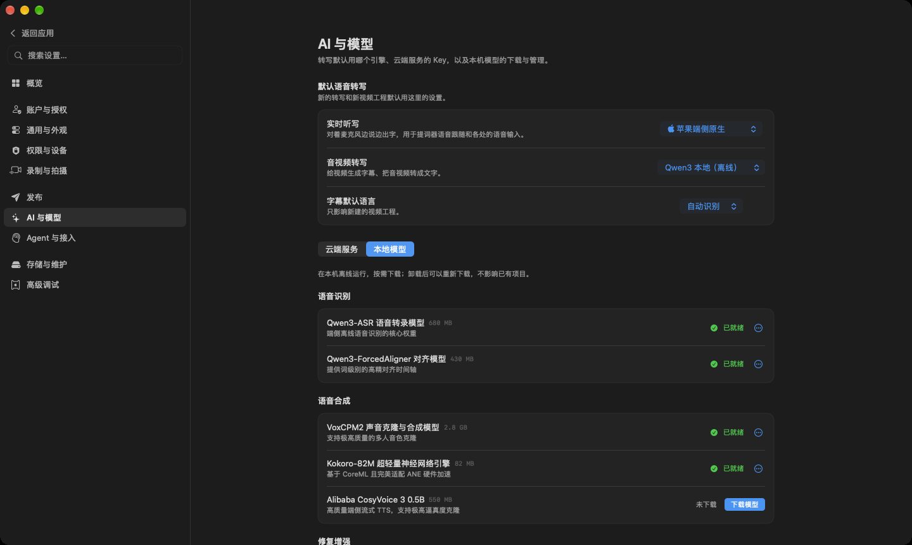Select the 本地模型 tab
Viewport: 912px width, 545px height.
point(390,249)
